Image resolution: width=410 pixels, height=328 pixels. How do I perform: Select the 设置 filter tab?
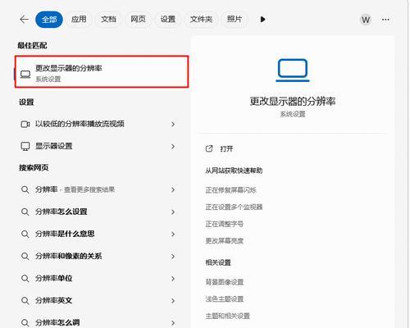[x=167, y=20]
